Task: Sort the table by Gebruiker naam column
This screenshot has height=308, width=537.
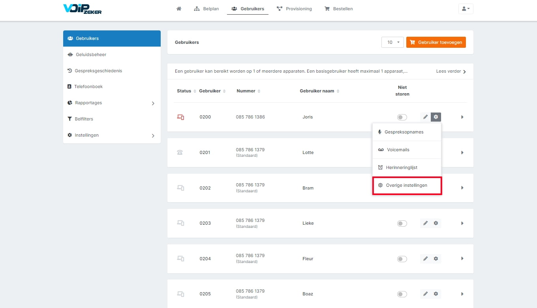Action: (x=319, y=91)
